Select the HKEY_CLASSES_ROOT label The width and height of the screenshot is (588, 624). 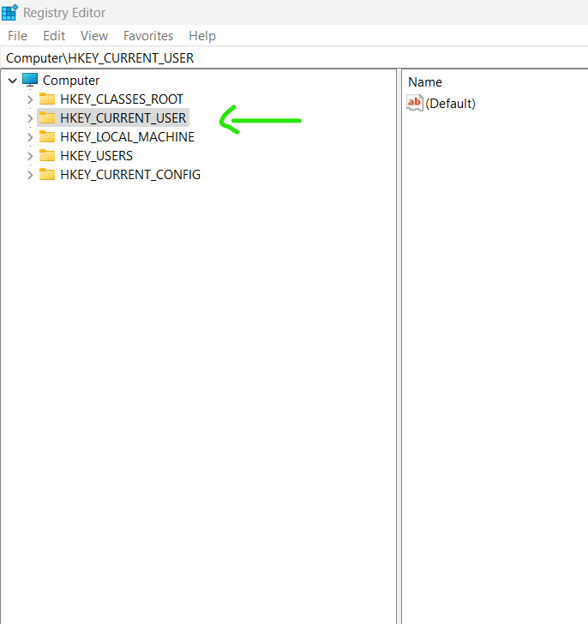click(x=122, y=99)
